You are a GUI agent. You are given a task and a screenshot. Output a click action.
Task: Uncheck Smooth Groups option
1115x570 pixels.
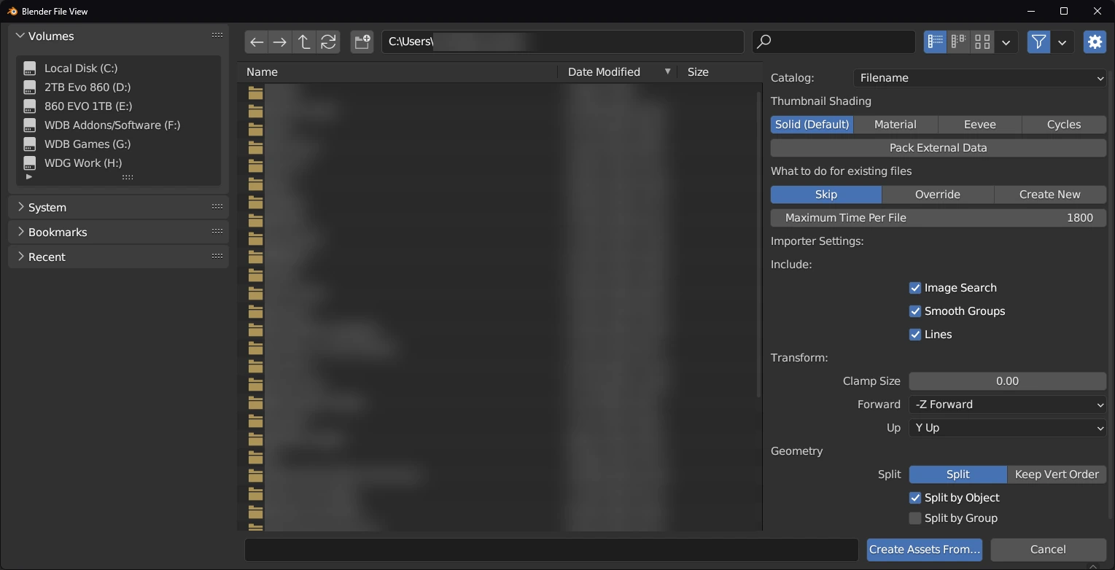point(915,311)
